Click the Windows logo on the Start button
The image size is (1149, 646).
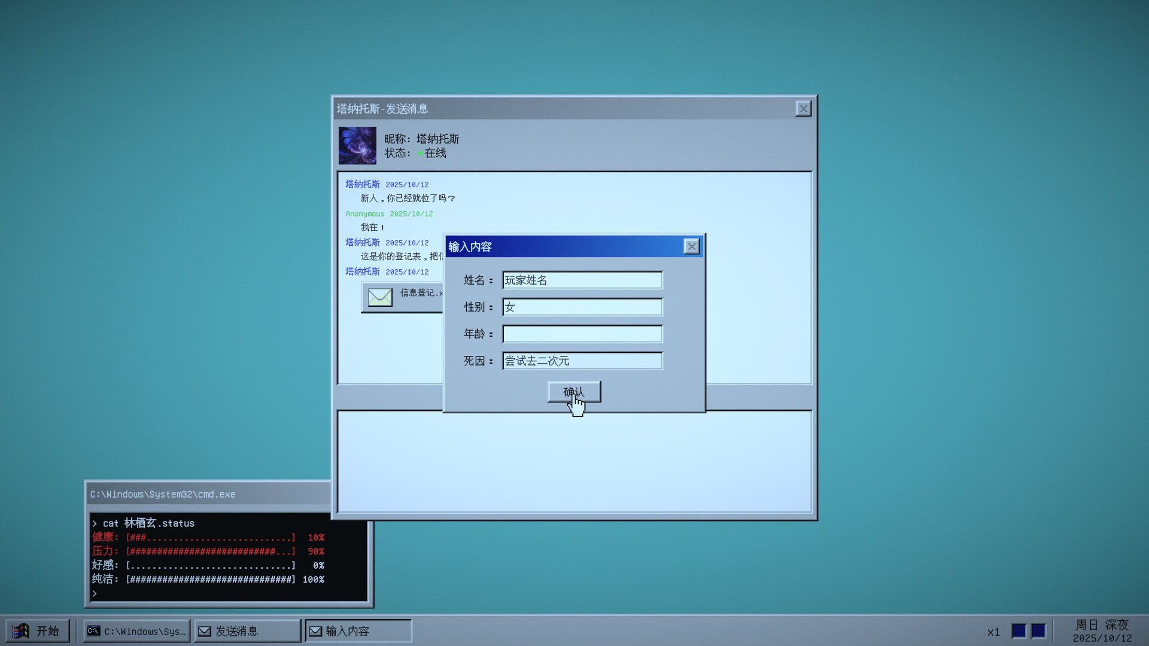click(20, 630)
